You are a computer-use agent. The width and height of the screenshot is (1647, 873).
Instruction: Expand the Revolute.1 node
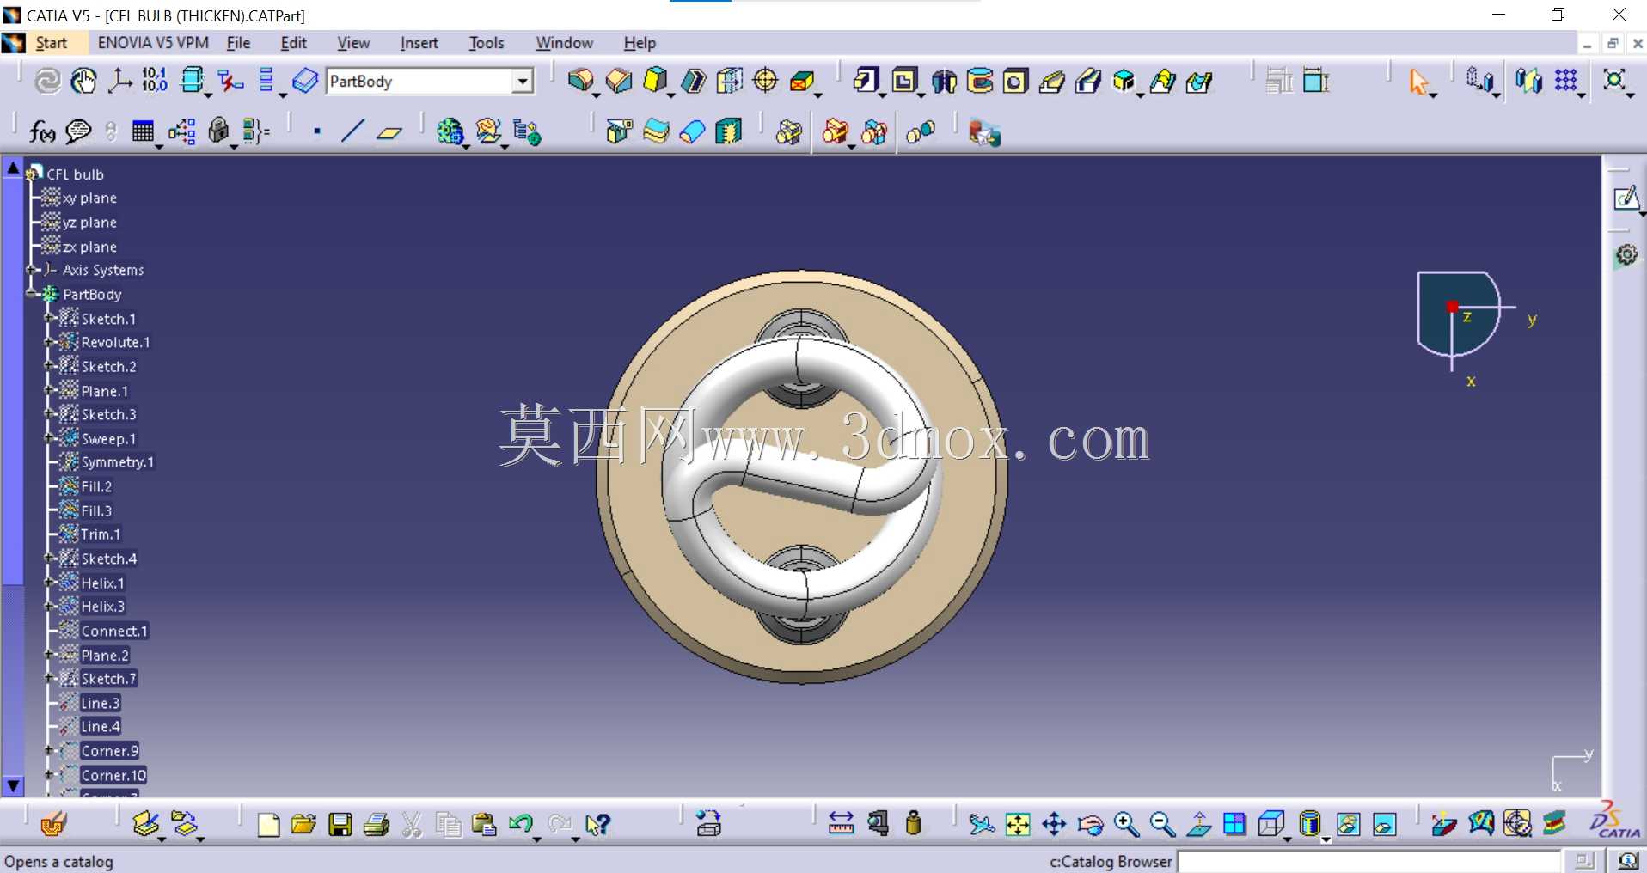pos(50,342)
